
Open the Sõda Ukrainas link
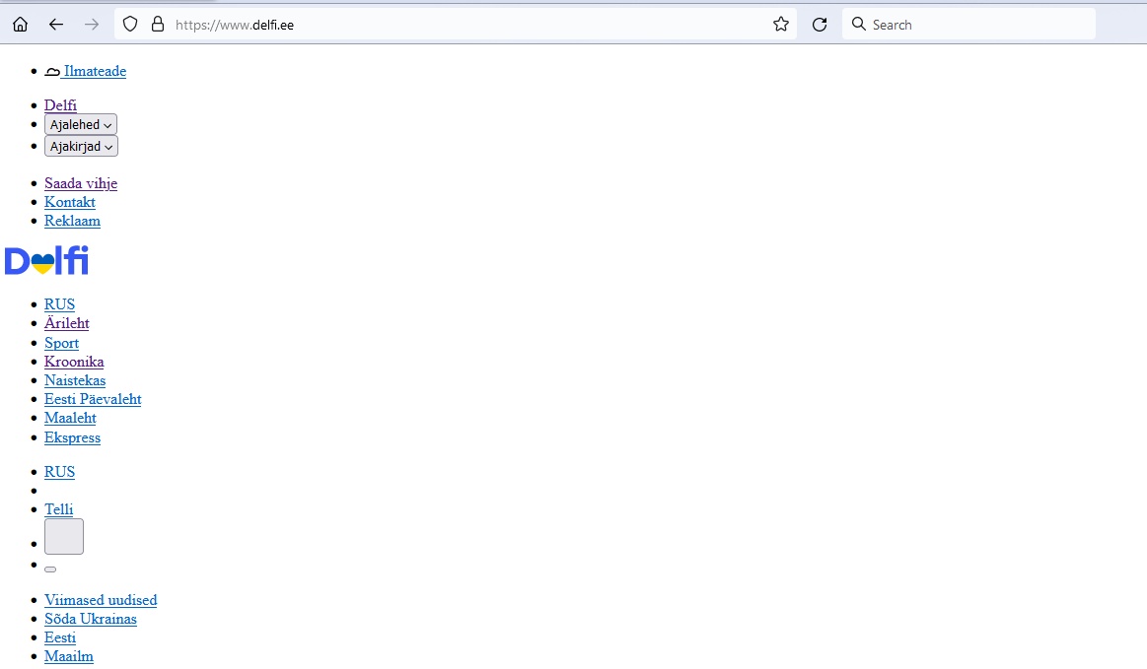click(91, 619)
